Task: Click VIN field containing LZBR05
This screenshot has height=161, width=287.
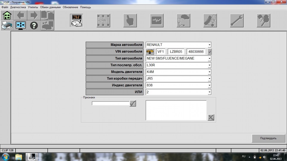Action: click(x=176, y=52)
